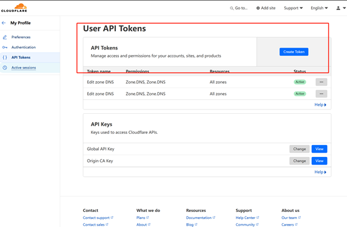Click the Go to search icon
This screenshot has height=227, width=347.
click(232, 8)
